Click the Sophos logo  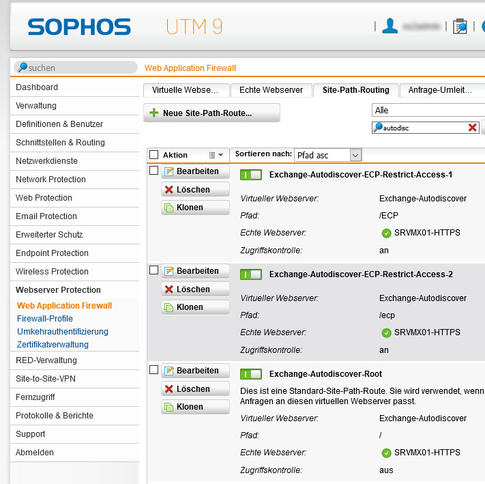point(79,27)
